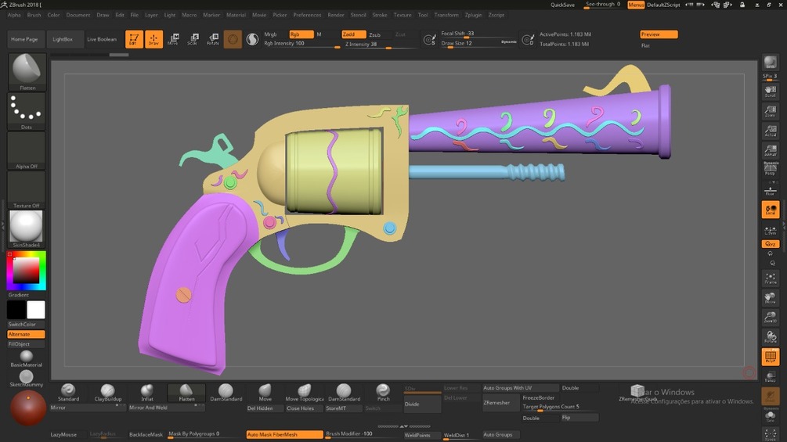This screenshot has width=787, height=442.
Task: Click the QuickSave button
Action: [562, 5]
